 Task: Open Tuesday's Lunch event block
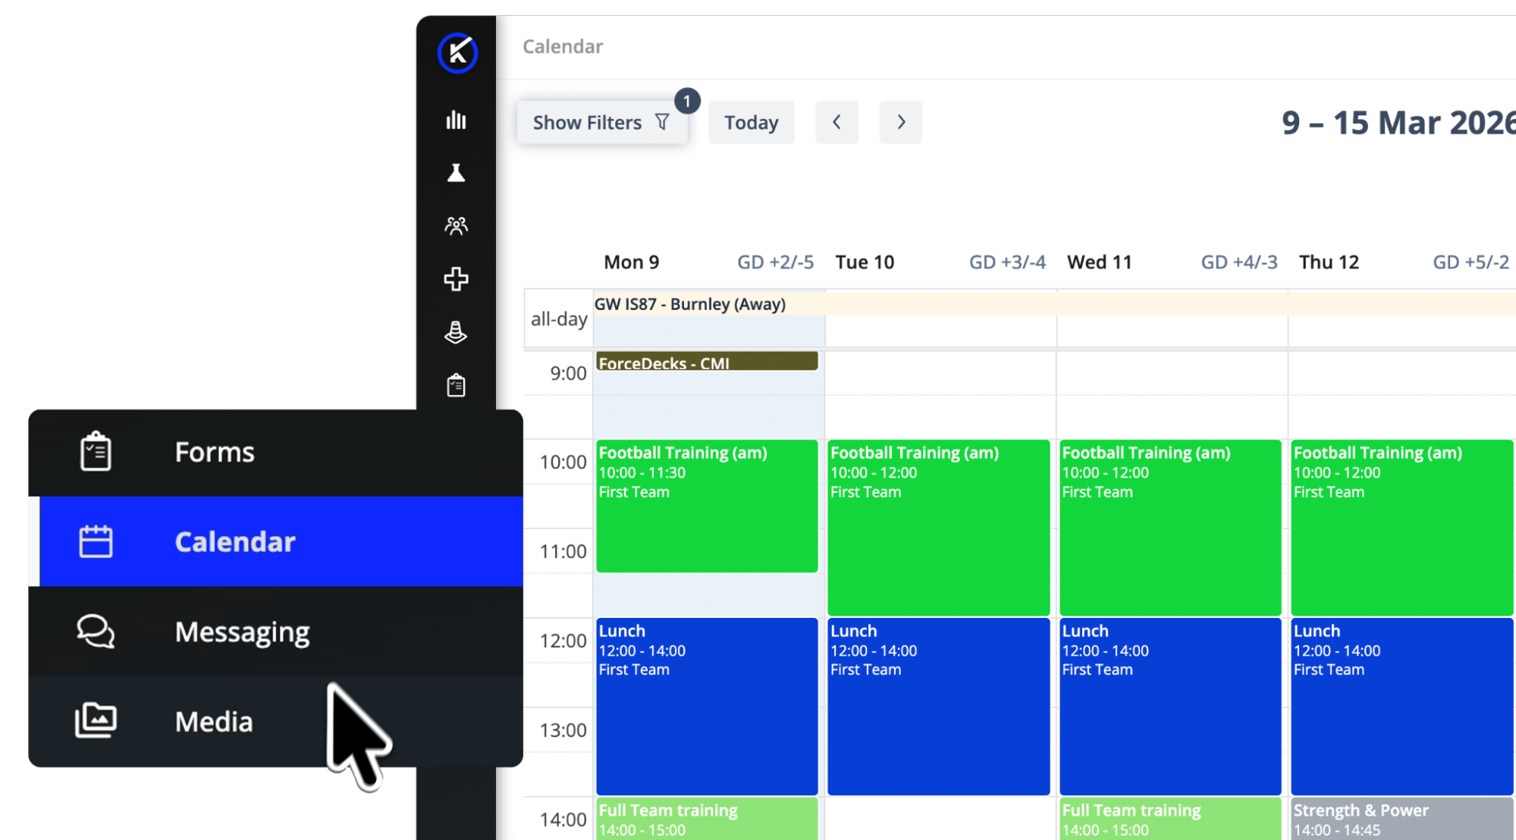(x=938, y=706)
